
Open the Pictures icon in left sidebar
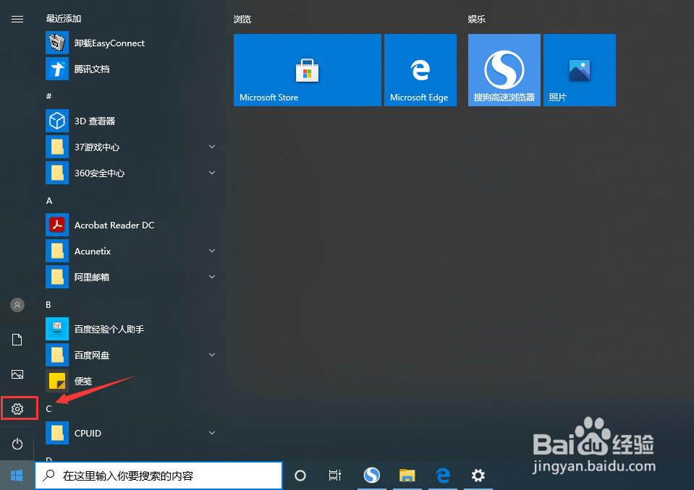[x=17, y=374]
